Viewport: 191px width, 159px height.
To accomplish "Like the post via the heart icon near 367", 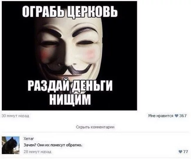I will pos(176,116).
